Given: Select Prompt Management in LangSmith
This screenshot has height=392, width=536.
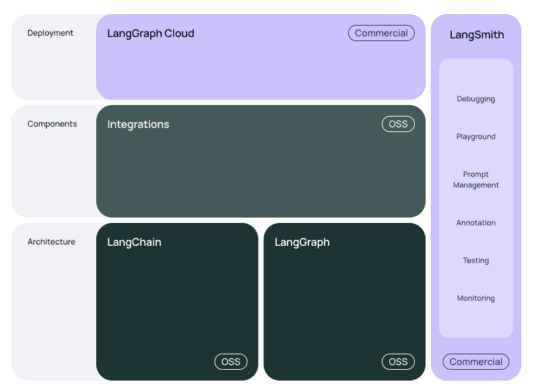Looking at the screenshot, I should (x=475, y=180).
